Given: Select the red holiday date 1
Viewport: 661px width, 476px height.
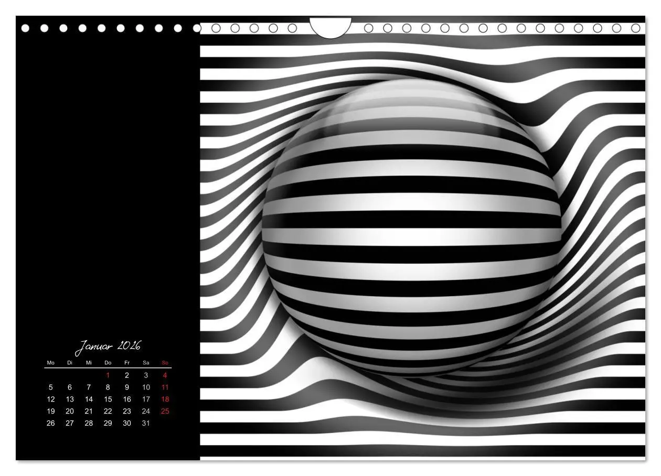Looking at the screenshot, I should [x=108, y=374].
